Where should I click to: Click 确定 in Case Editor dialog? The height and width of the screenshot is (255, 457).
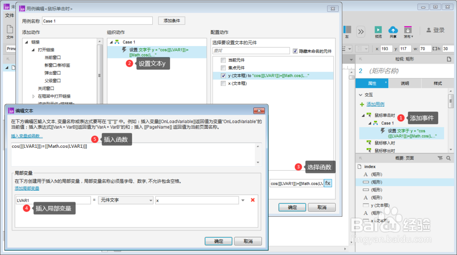point(292,207)
